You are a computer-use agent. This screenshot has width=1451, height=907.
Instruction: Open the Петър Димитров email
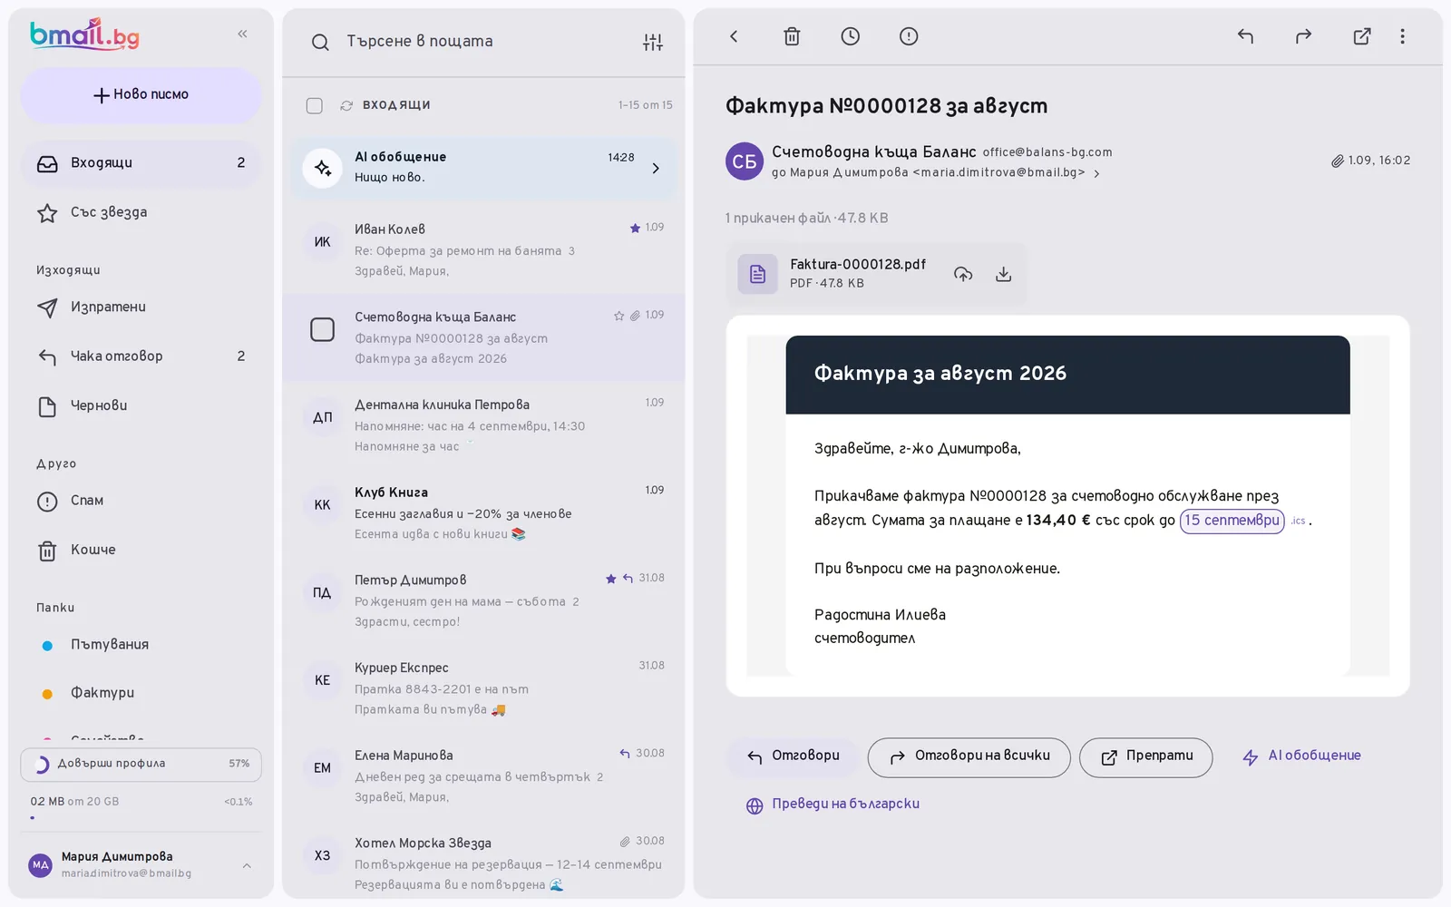tap(483, 601)
